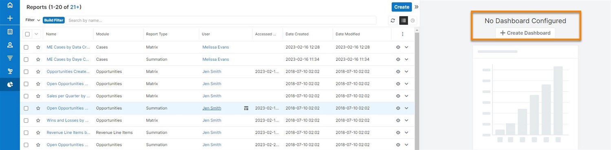
Task: Expand actions for Wins and Losses row
Action: coord(406,120)
